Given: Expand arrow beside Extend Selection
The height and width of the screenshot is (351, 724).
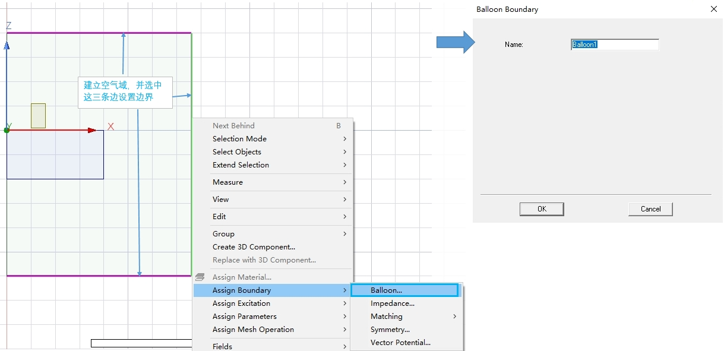Looking at the screenshot, I should (x=344, y=165).
